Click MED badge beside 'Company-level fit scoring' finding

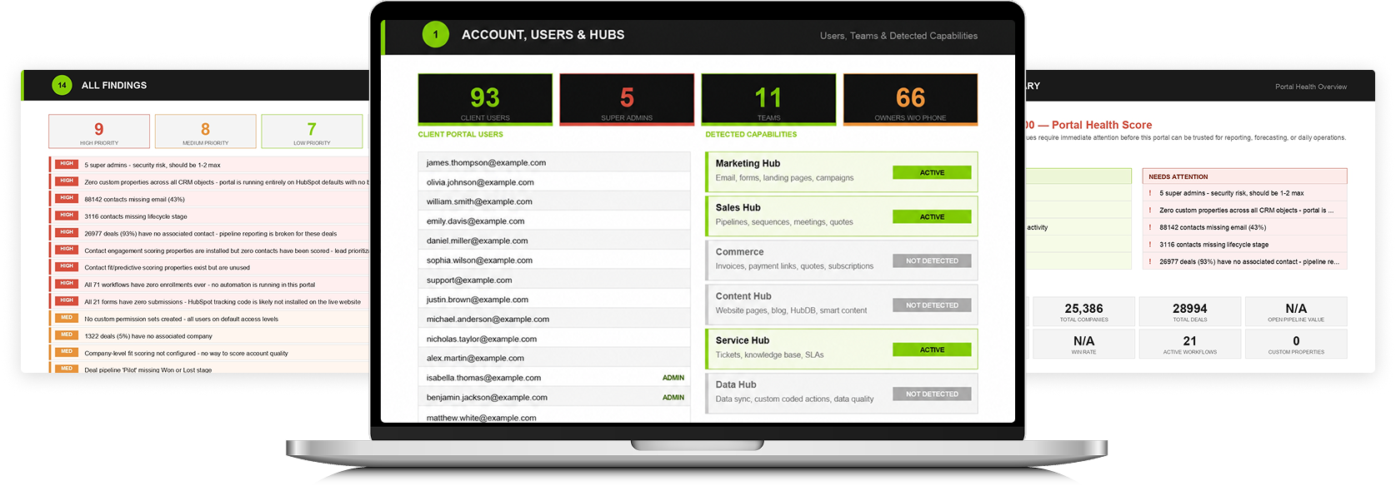tap(67, 352)
